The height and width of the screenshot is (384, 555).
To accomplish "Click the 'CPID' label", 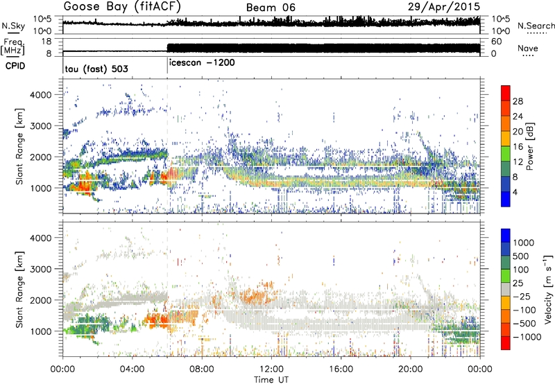I will (15, 66).
